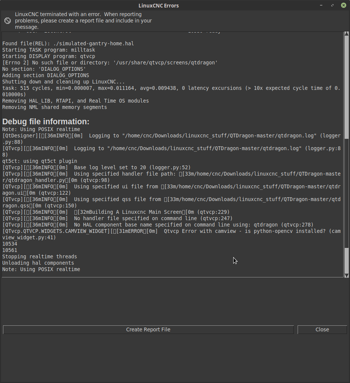Click the 'LinuxCNC Errors' window title
350x383 pixels.
click(158, 6)
